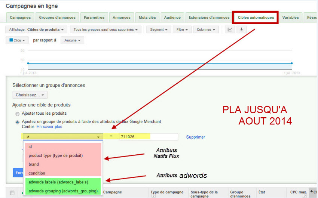Select 'Ajouter tous les produits' radio button
The image size is (318, 198).
point(18,114)
